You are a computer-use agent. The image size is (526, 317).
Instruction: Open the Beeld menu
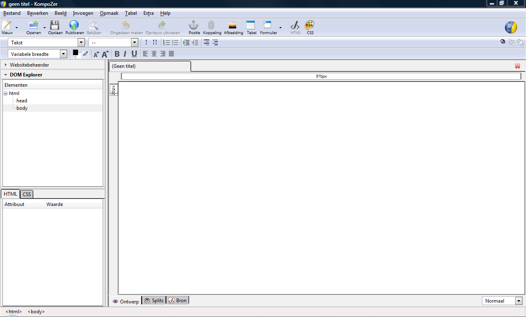point(60,13)
